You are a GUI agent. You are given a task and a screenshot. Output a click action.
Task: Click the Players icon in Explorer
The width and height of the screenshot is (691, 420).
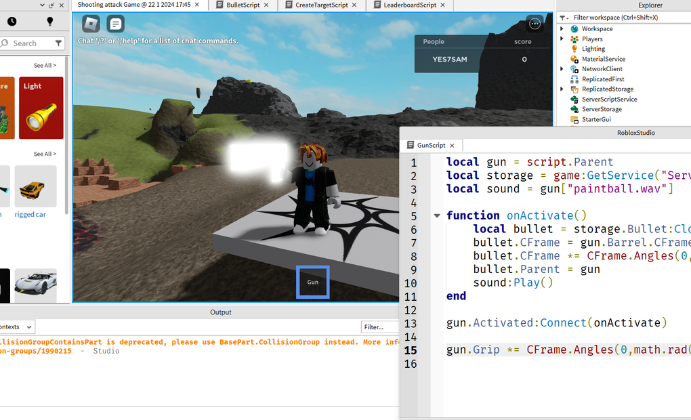[574, 39]
